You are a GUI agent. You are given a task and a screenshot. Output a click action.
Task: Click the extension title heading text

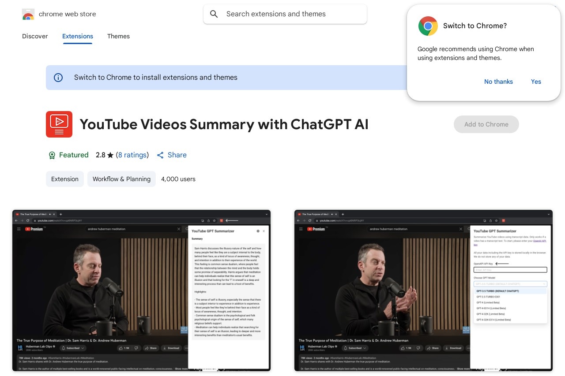coord(224,124)
